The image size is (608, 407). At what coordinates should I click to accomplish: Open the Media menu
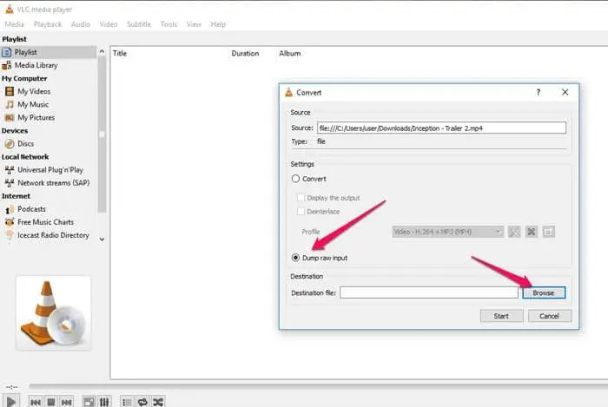(14, 24)
